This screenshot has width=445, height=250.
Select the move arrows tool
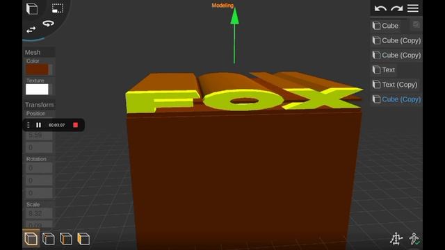(31, 30)
